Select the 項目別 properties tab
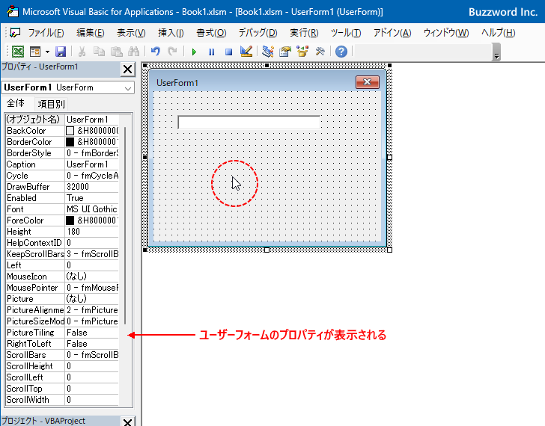The height and width of the screenshot is (426, 545). [51, 104]
